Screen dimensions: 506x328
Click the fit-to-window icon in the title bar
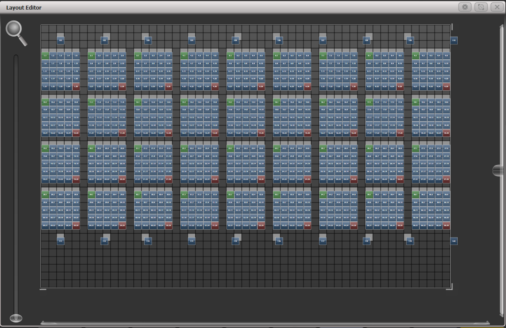pyautogui.click(x=481, y=7)
